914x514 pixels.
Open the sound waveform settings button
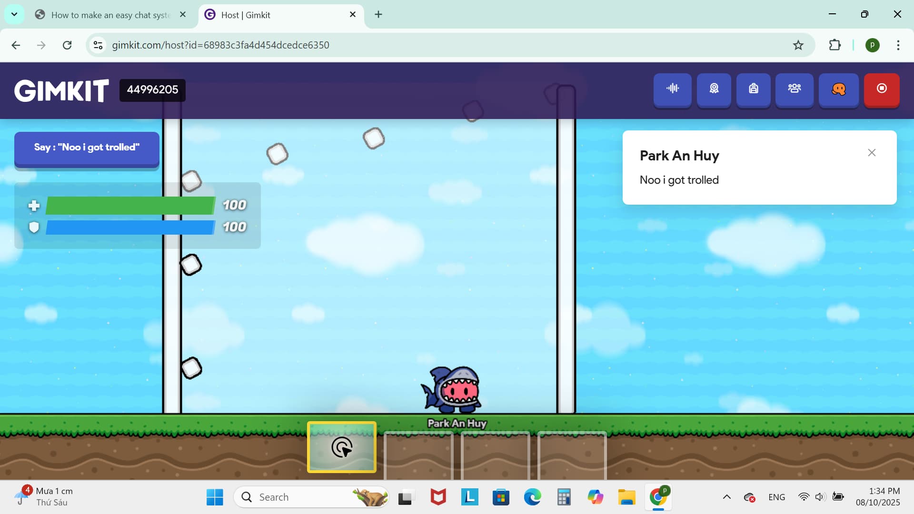(672, 89)
